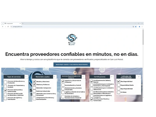Uncheck Certificaciones Fiscales y Comerciales

[x=92, y=100]
